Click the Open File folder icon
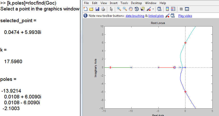Image resolution: width=219 pixels, height=116 pixels. pos(91,9)
